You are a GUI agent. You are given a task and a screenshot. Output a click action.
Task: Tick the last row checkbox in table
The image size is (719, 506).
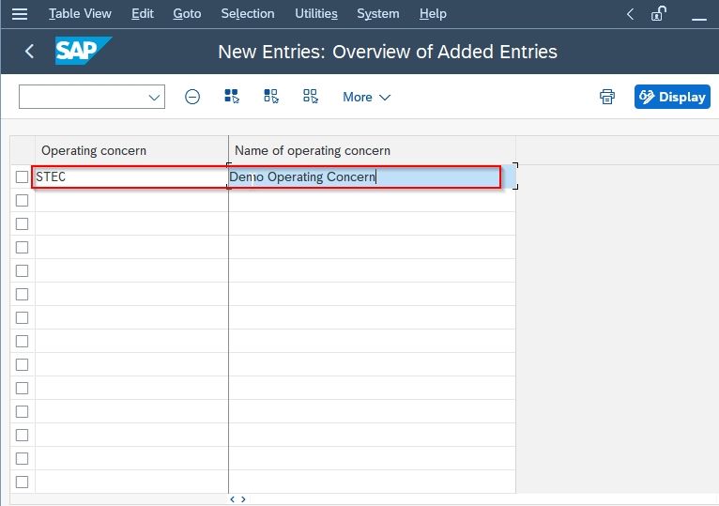pyautogui.click(x=22, y=483)
